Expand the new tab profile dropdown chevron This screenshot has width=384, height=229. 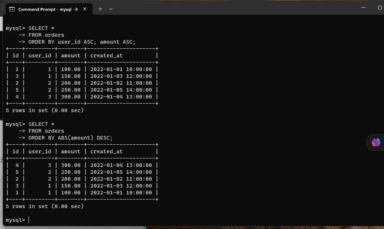coord(111,9)
